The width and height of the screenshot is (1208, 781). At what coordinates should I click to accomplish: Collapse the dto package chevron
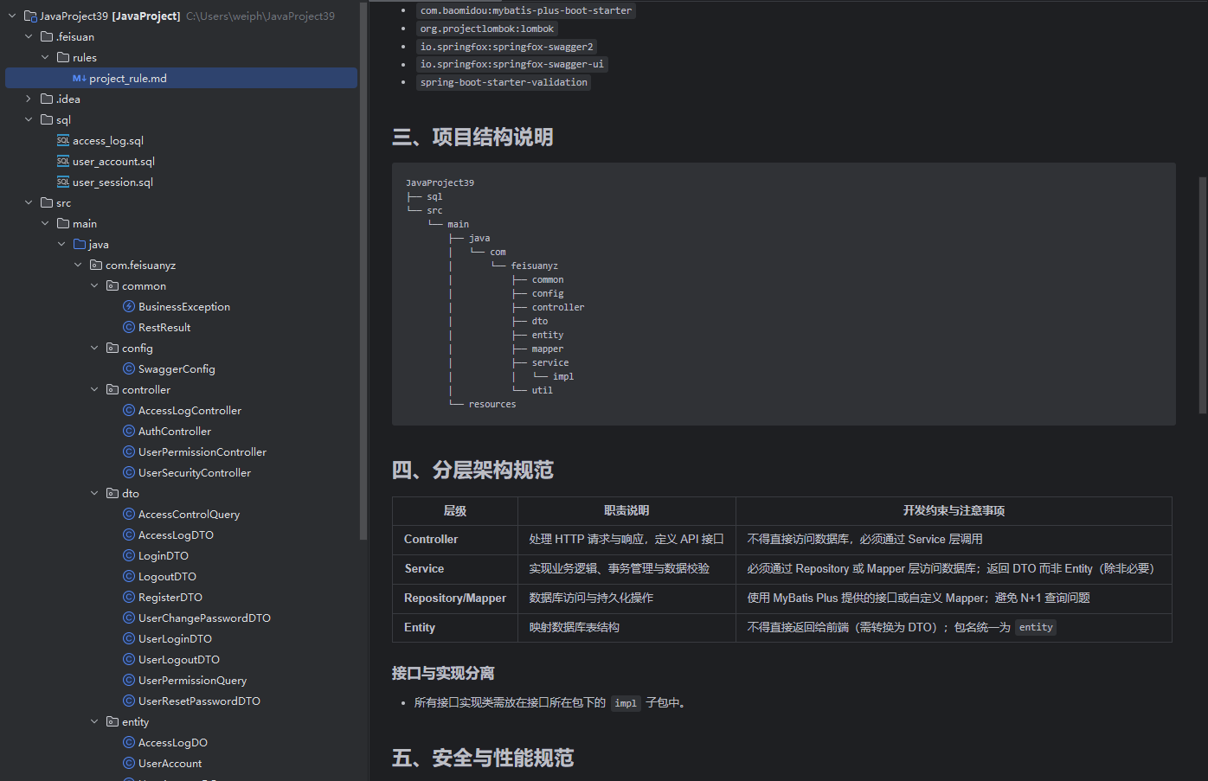pyautogui.click(x=94, y=494)
